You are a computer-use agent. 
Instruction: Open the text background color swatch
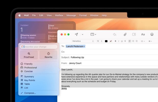(111, 41)
